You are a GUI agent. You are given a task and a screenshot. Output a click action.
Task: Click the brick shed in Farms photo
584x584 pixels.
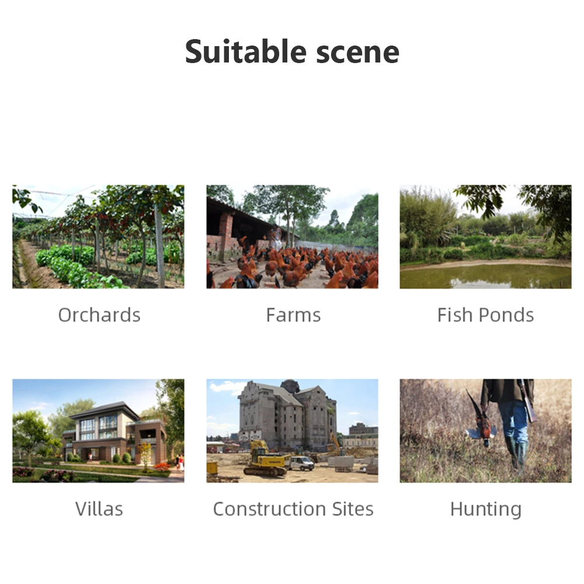point(225,231)
